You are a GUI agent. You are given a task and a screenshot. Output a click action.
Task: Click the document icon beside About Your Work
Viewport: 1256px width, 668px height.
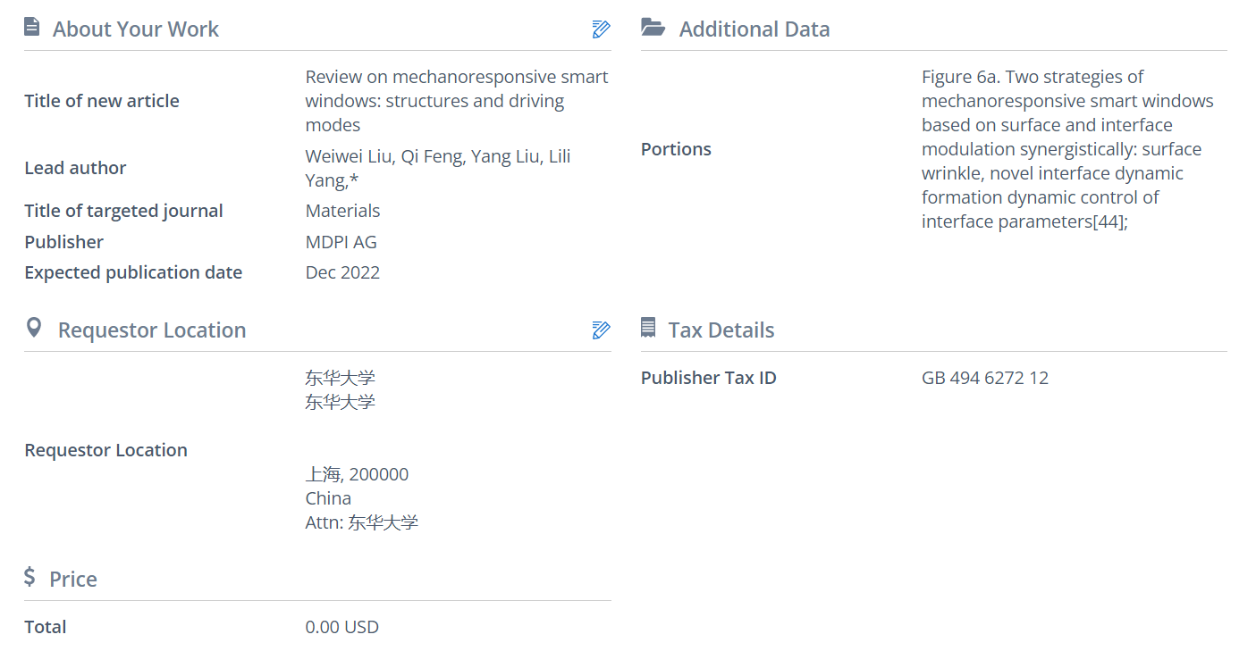coord(32,27)
